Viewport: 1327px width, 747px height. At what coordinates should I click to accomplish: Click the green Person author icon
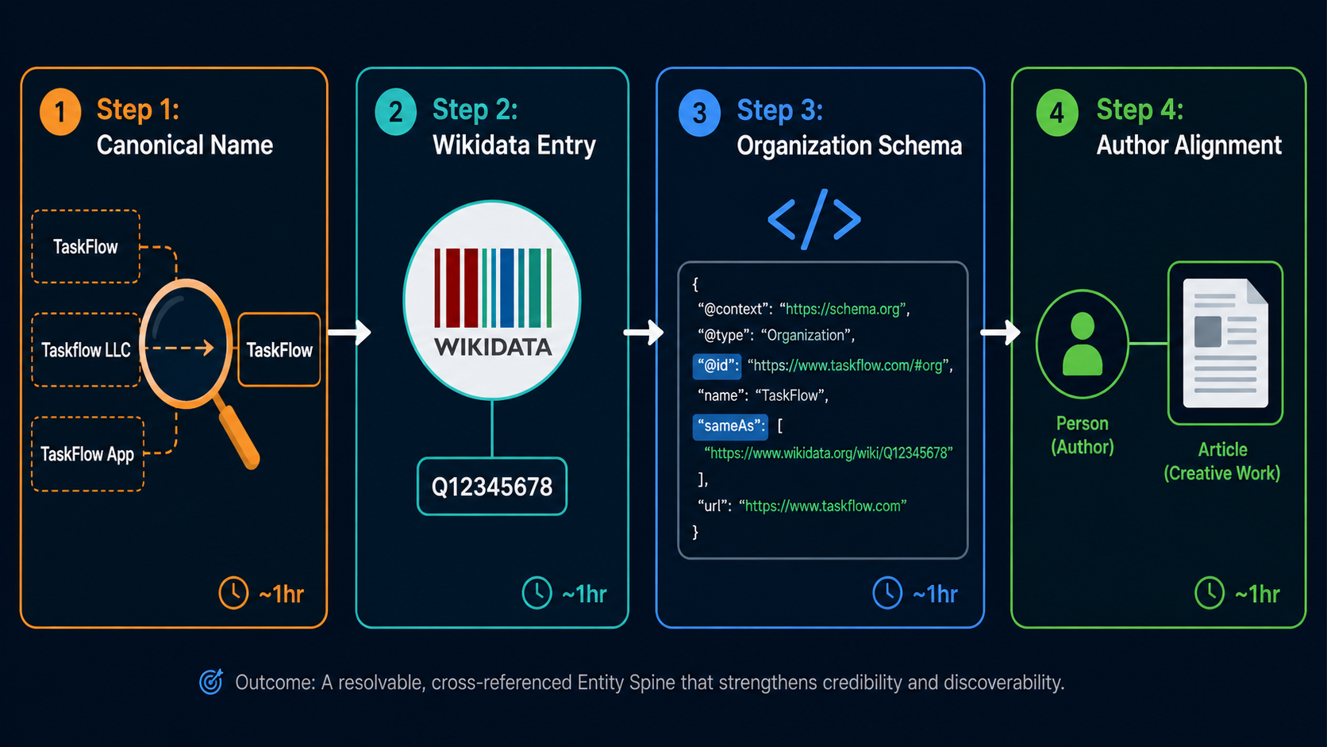click(1083, 344)
